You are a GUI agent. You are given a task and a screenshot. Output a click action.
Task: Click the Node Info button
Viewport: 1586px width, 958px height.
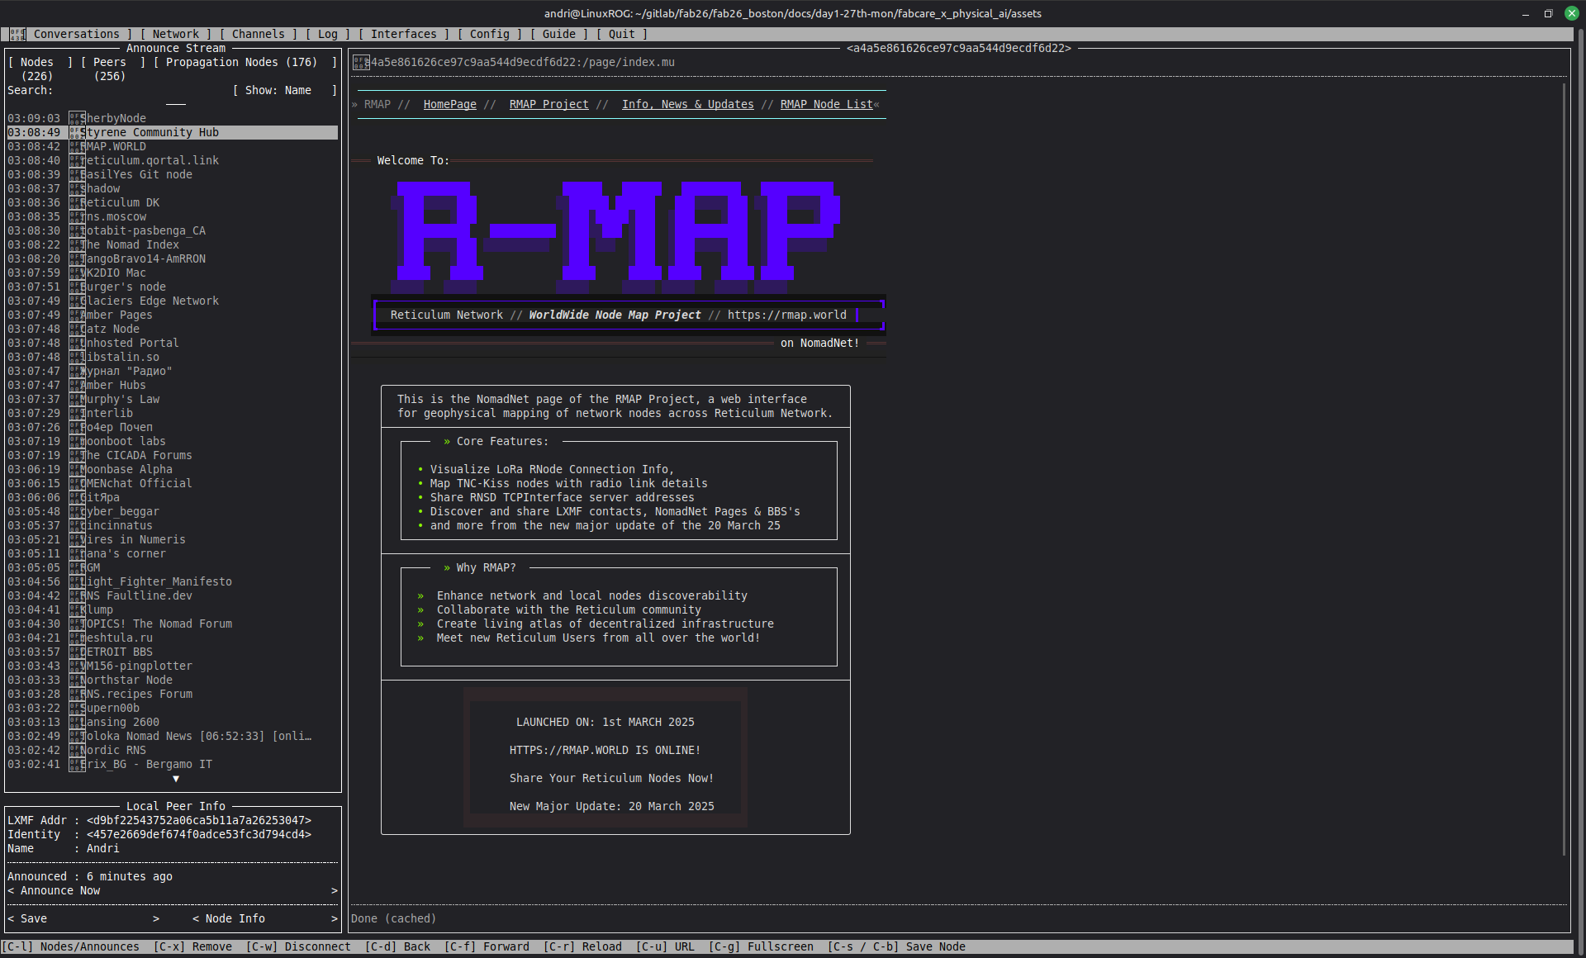pyautogui.click(x=265, y=918)
